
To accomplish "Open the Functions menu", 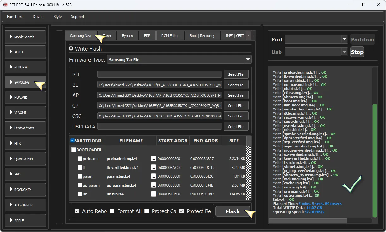I will [x=15, y=17].
